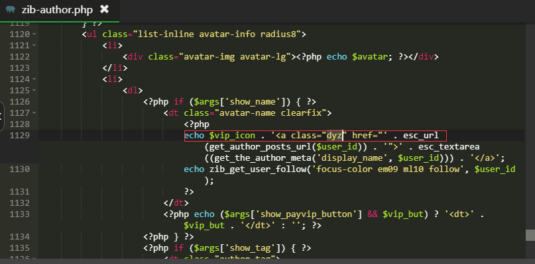Select line number 1129 in the gutter

click(x=20, y=136)
